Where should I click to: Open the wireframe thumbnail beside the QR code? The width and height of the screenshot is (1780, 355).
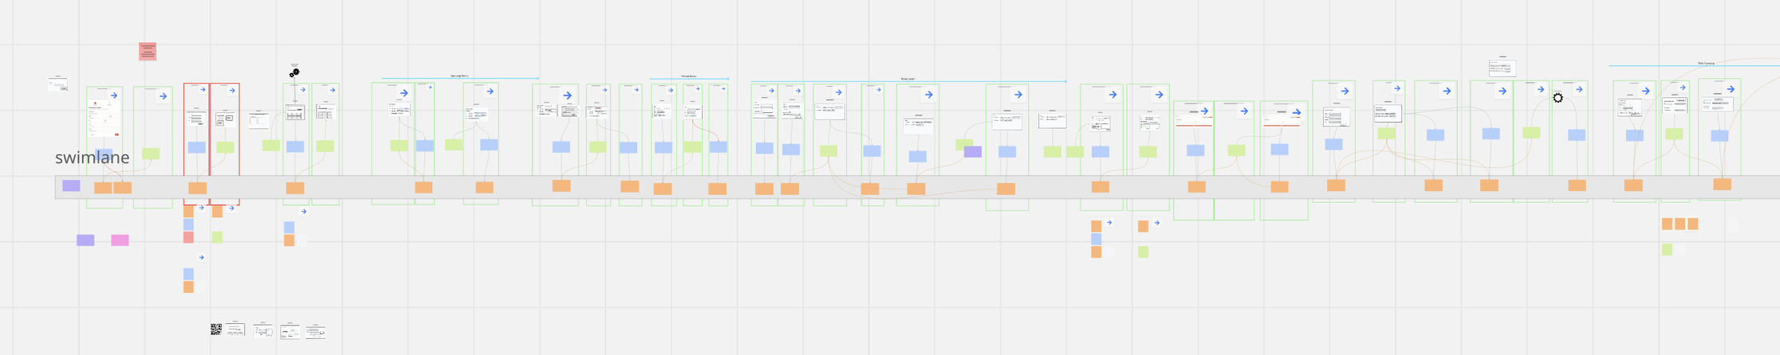(234, 329)
